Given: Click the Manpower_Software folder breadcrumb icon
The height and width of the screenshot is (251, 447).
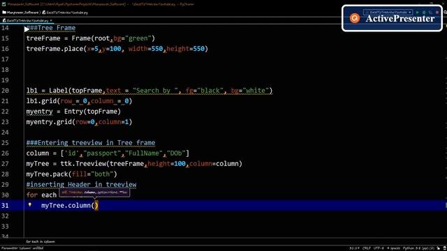Looking at the screenshot, I should click(x=4, y=13).
